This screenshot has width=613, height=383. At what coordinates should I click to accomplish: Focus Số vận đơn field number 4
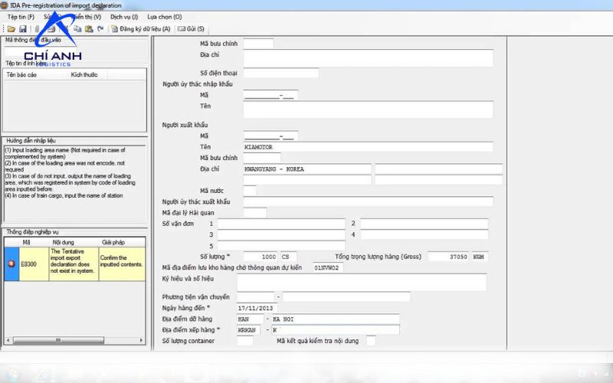[x=425, y=234]
